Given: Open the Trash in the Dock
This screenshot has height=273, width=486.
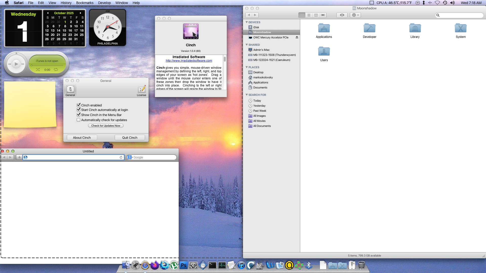Looking at the screenshot, I should point(361,265).
